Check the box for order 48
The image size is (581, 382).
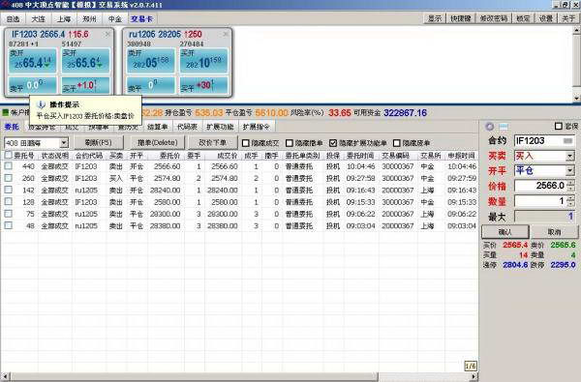8,225
